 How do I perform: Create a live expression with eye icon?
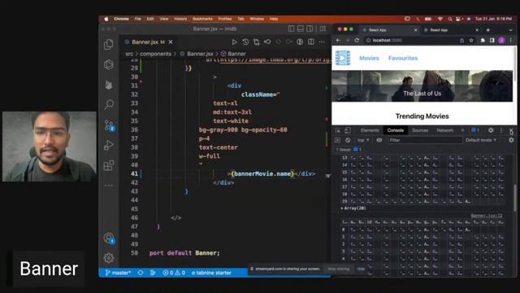(x=379, y=140)
